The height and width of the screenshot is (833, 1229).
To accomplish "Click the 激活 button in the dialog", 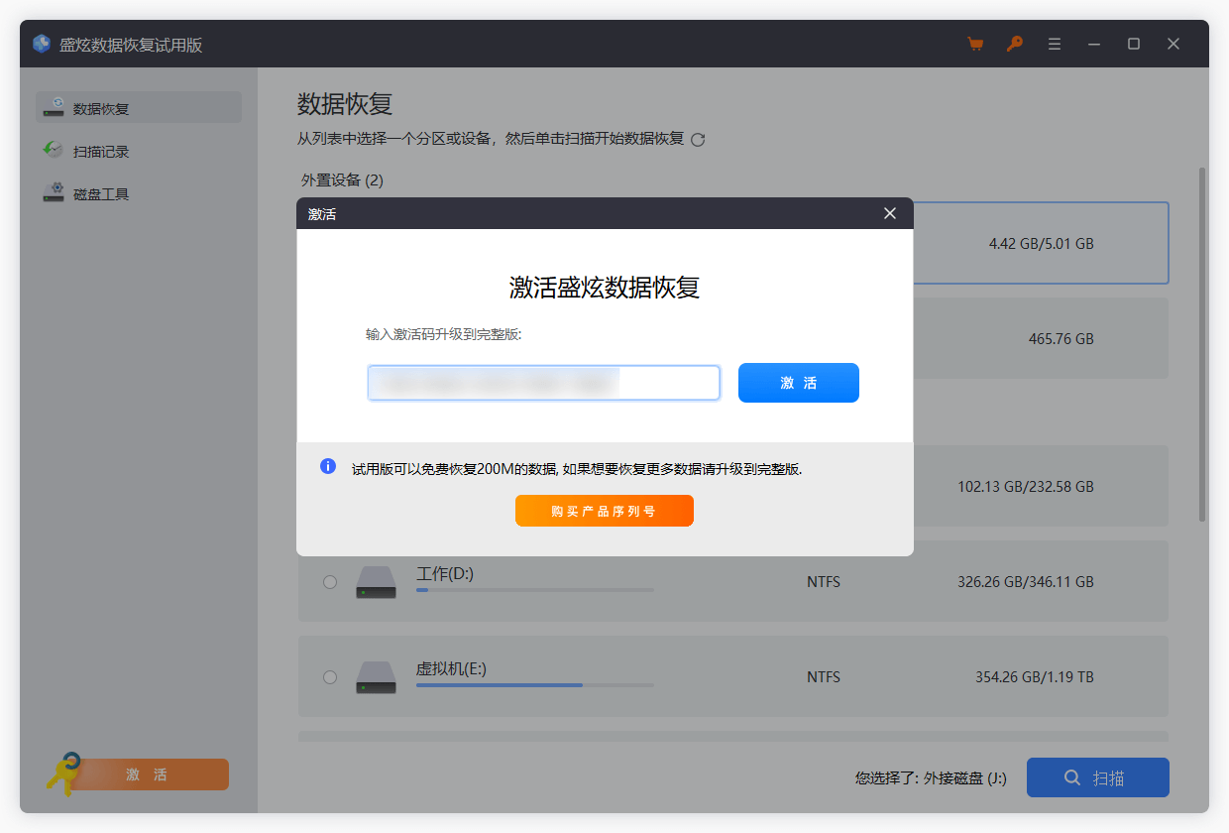I will pos(799,382).
